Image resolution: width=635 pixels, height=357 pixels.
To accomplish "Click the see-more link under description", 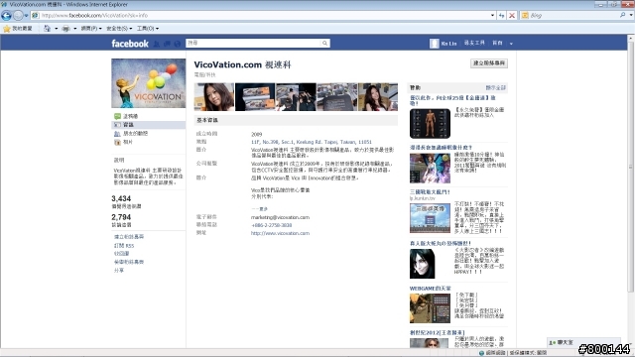I will click(260, 209).
